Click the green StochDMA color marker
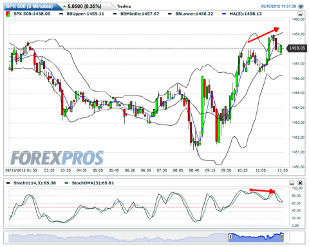Image resolution: width=309 pixels, height=247 pixels. tap(66, 183)
